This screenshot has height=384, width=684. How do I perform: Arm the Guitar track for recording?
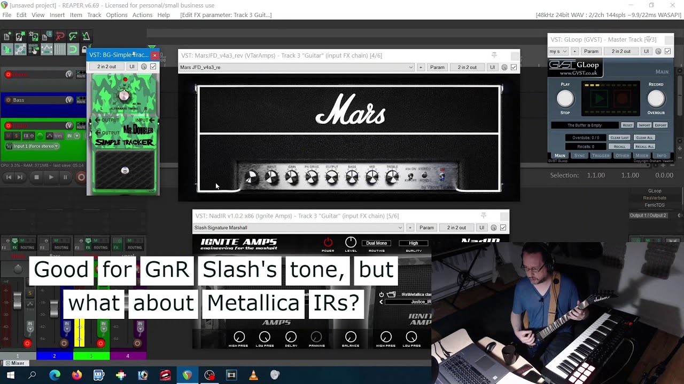click(x=8, y=125)
